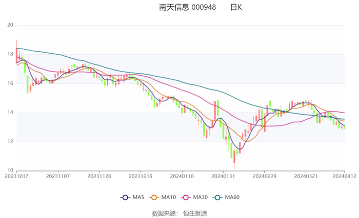Viewport: 359px width, 218px height.
Task: Select the 20231128 date marker
Action: click(x=99, y=176)
